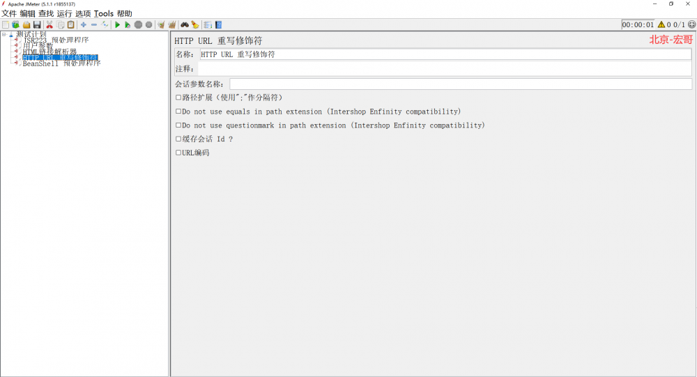Toggle the URL编码 checkbox
Viewport: 697px width, 377px height.
[178, 153]
